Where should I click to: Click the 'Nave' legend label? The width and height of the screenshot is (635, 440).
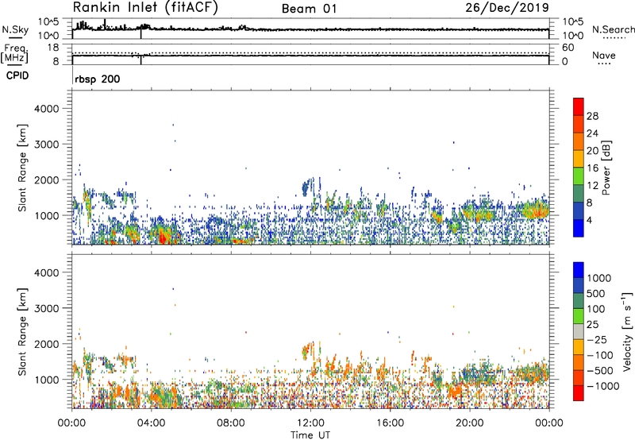(604, 56)
